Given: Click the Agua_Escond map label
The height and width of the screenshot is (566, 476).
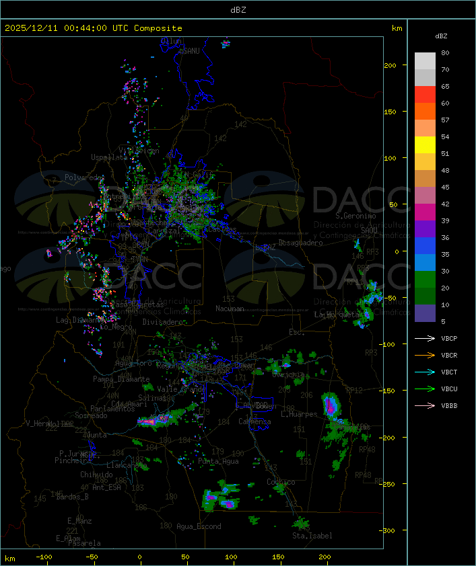Looking at the screenshot, I should 199,526.
